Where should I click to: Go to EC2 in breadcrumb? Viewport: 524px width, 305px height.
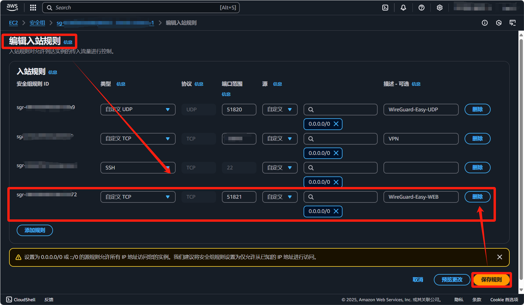click(13, 23)
